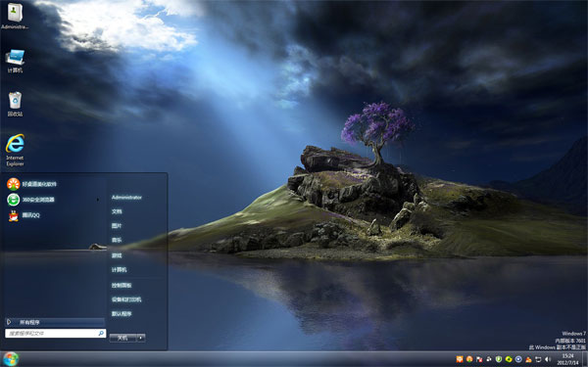
Task: Expand the 360安全浏览器 jump list arrow
Action: tap(98, 200)
